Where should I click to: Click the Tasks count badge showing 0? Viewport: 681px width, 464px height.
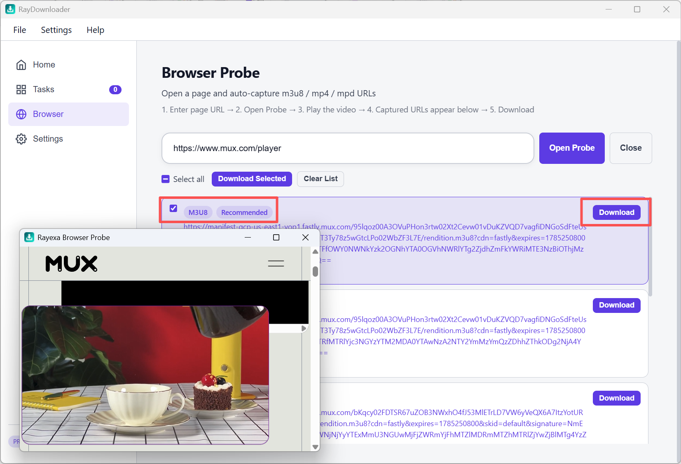(115, 89)
